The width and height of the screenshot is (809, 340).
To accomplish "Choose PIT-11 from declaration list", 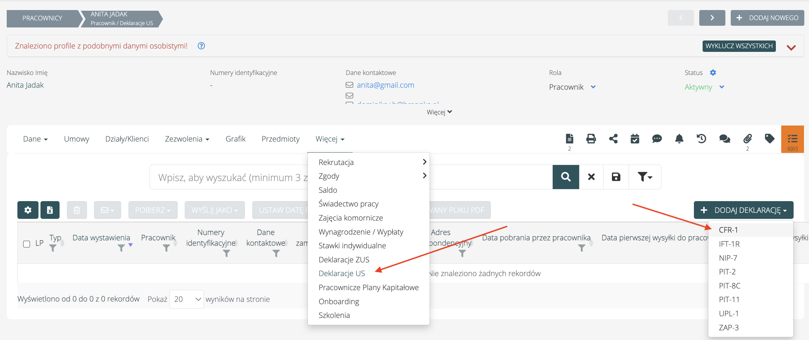I will (x=729, y=300).
